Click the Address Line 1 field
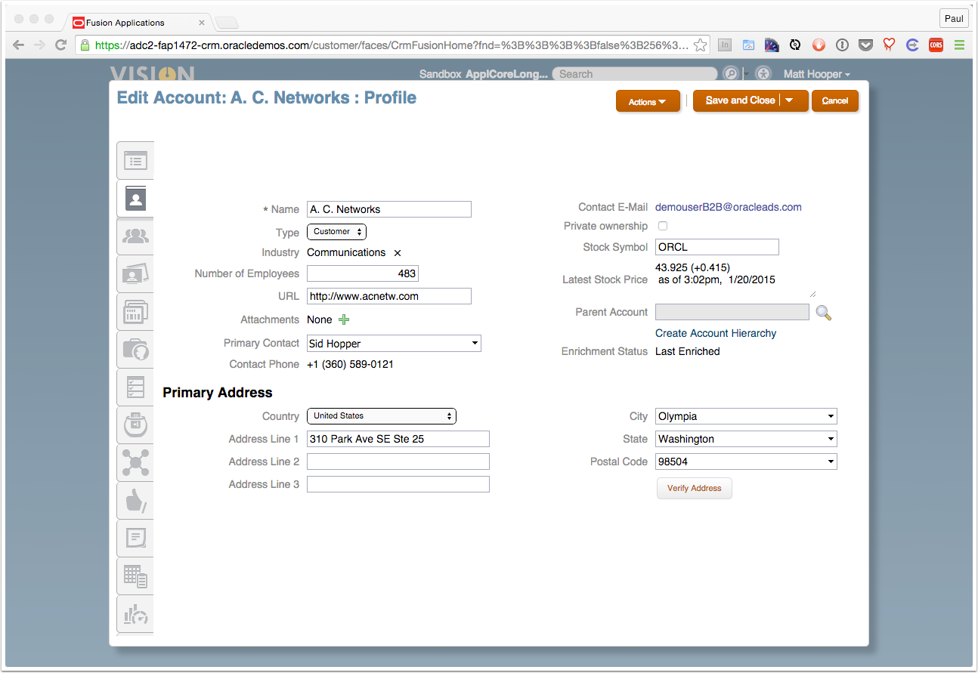Image resolution: width=978 pixels, height=673 pixels. [398, 439]
